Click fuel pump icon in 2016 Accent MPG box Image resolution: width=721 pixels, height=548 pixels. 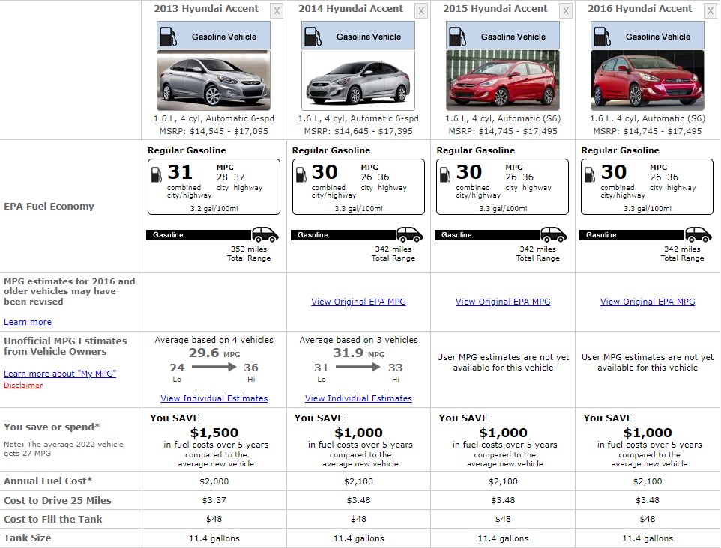click(590, 174)
